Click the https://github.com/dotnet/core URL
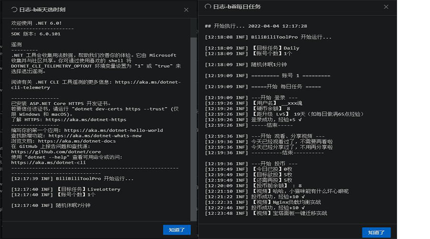Image resolution: width=430 pixels, height=239 pixels. 56,152
